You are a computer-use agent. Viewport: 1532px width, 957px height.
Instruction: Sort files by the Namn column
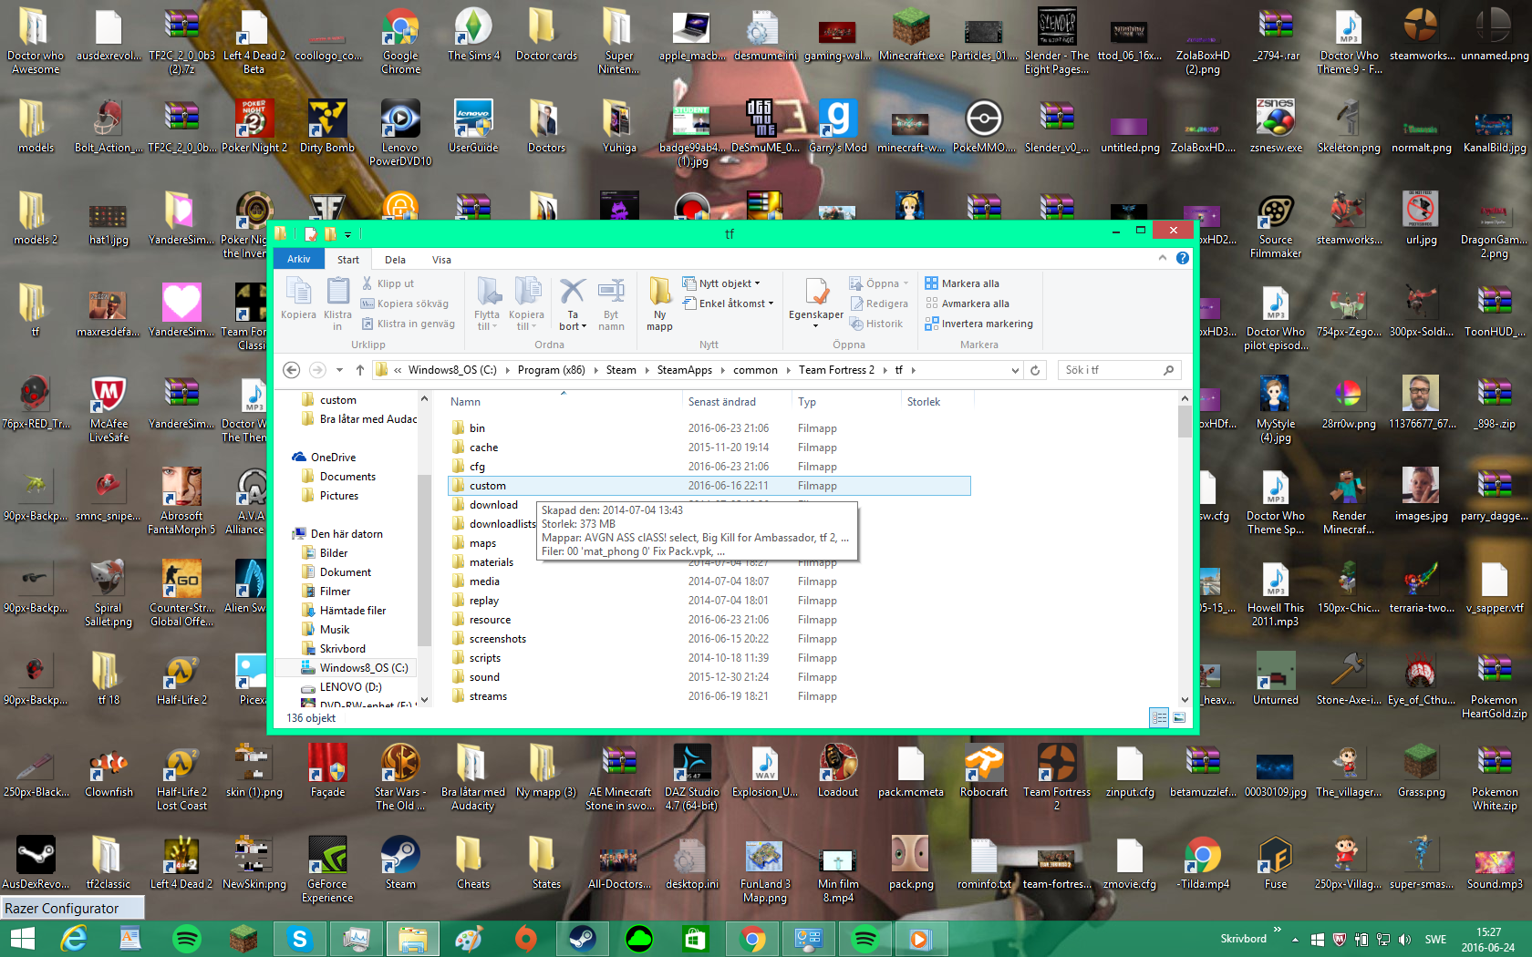(465, 402)
